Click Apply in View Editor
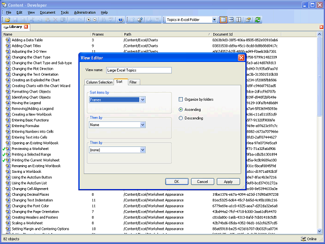The height and width of the screenshot is (244, 325). coord(228,181)
